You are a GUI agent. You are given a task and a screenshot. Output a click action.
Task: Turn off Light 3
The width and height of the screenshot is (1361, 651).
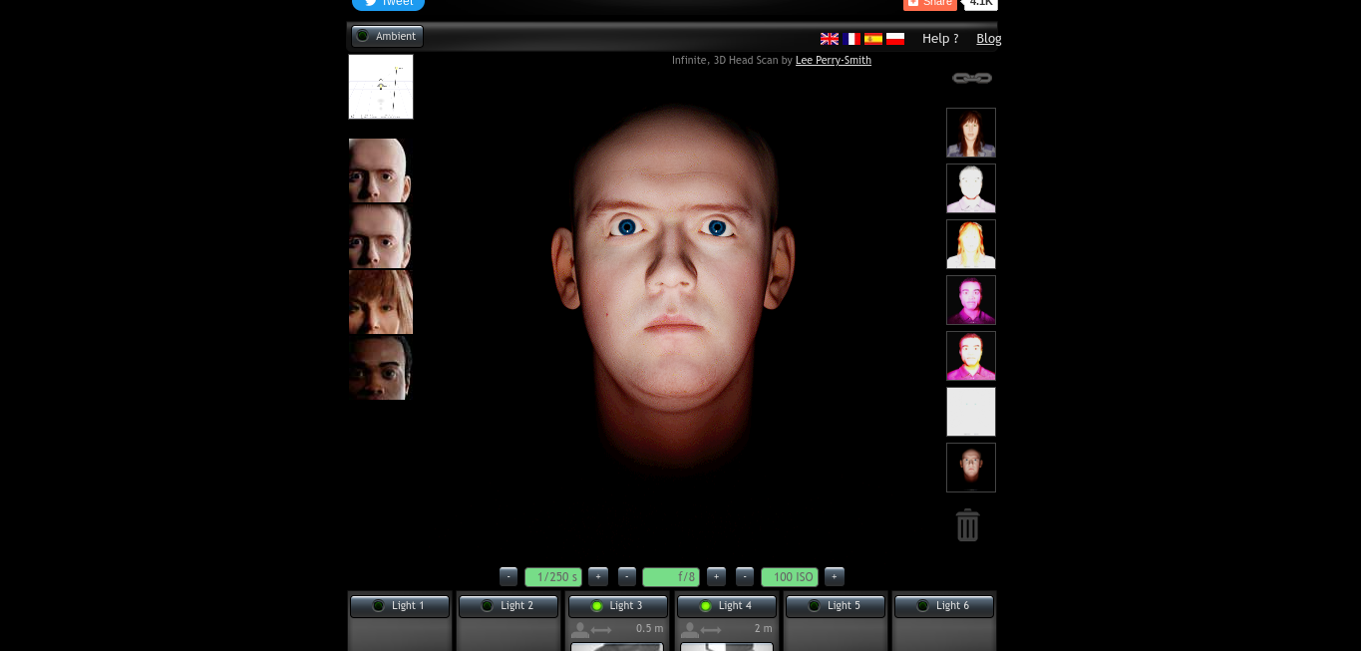point(617,606)
